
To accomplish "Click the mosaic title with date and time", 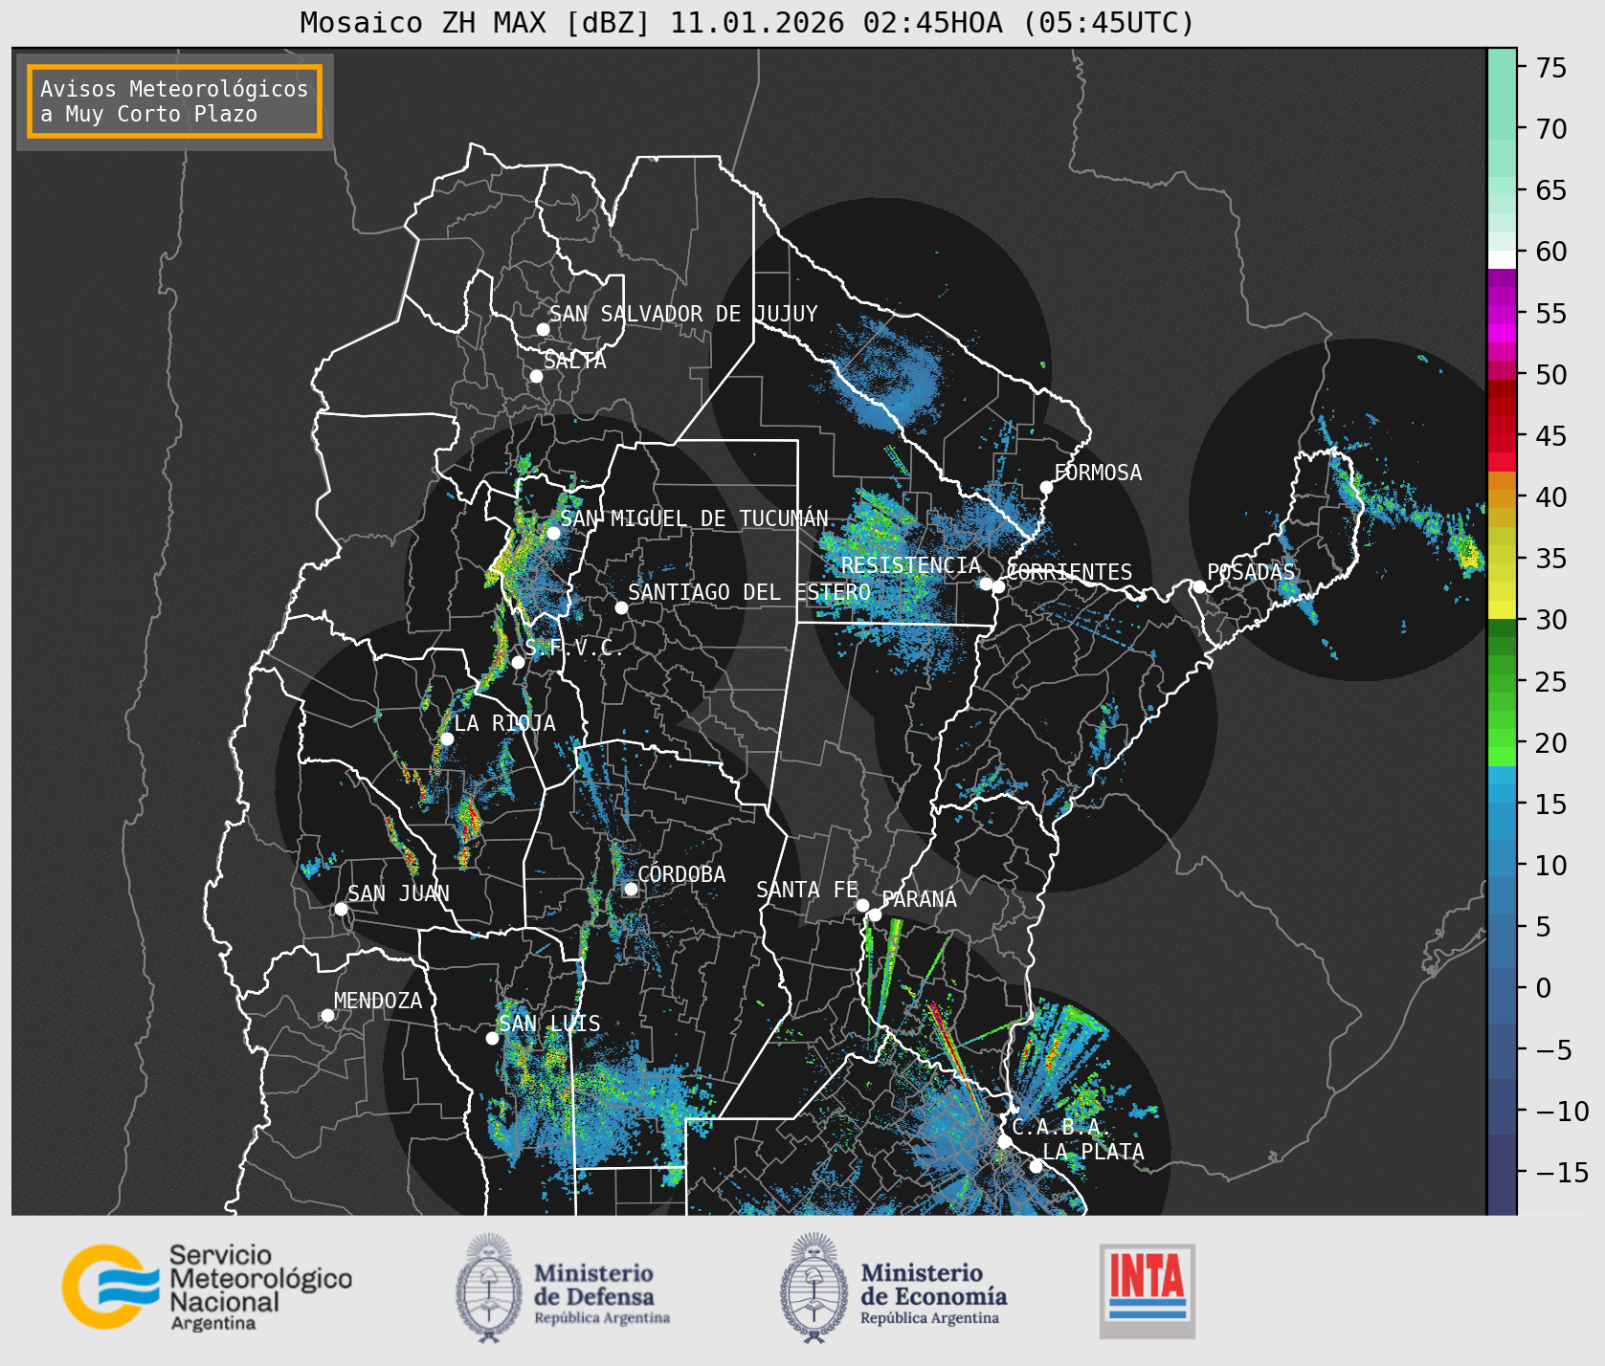I will 747,22.
